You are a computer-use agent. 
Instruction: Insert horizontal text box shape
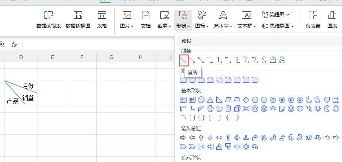click(x=183, y=100)
